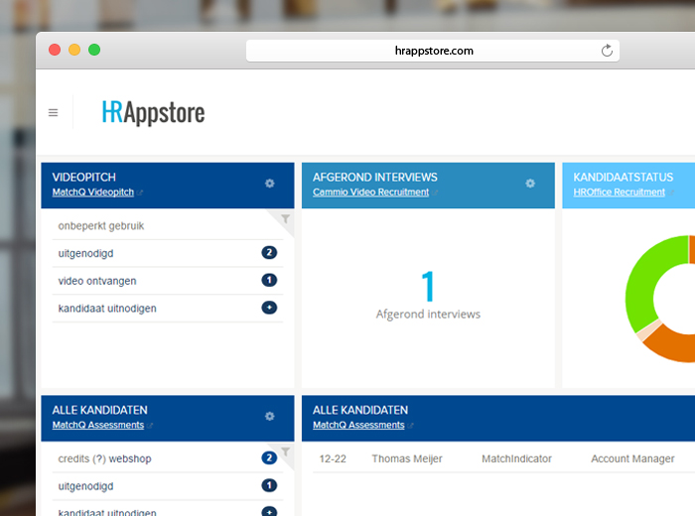Reload page with the refresh icon
The height and width of the screenshot is (516, 695).
click(x=607, y=51)
